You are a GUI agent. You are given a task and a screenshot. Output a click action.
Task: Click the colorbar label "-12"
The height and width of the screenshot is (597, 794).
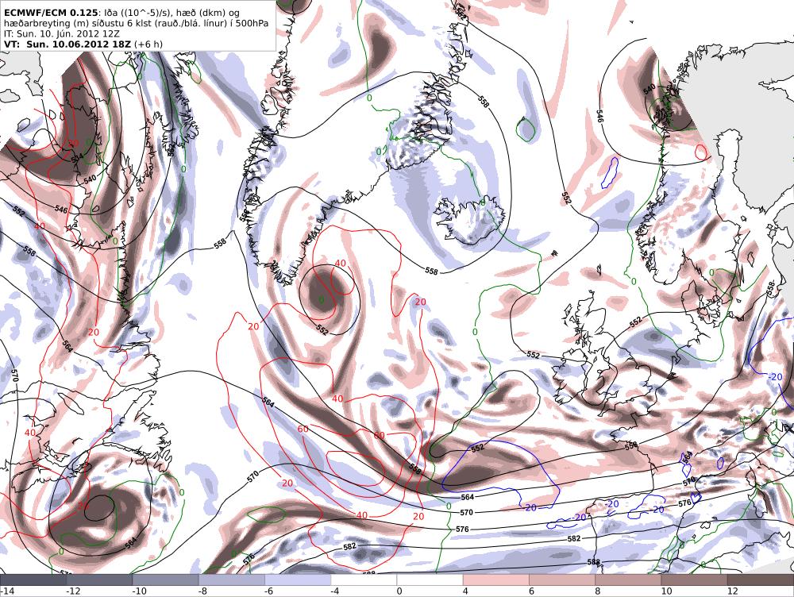pyautogui.click(x=73, y=591)
